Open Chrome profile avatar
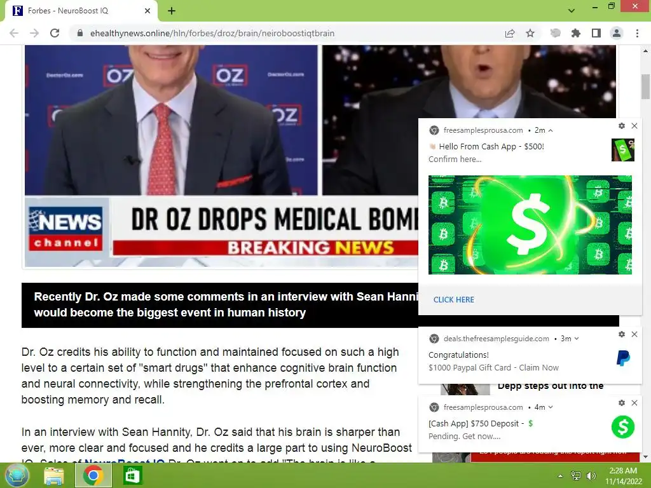The height and width of the screenshot is (488, 651). [617, 33]
